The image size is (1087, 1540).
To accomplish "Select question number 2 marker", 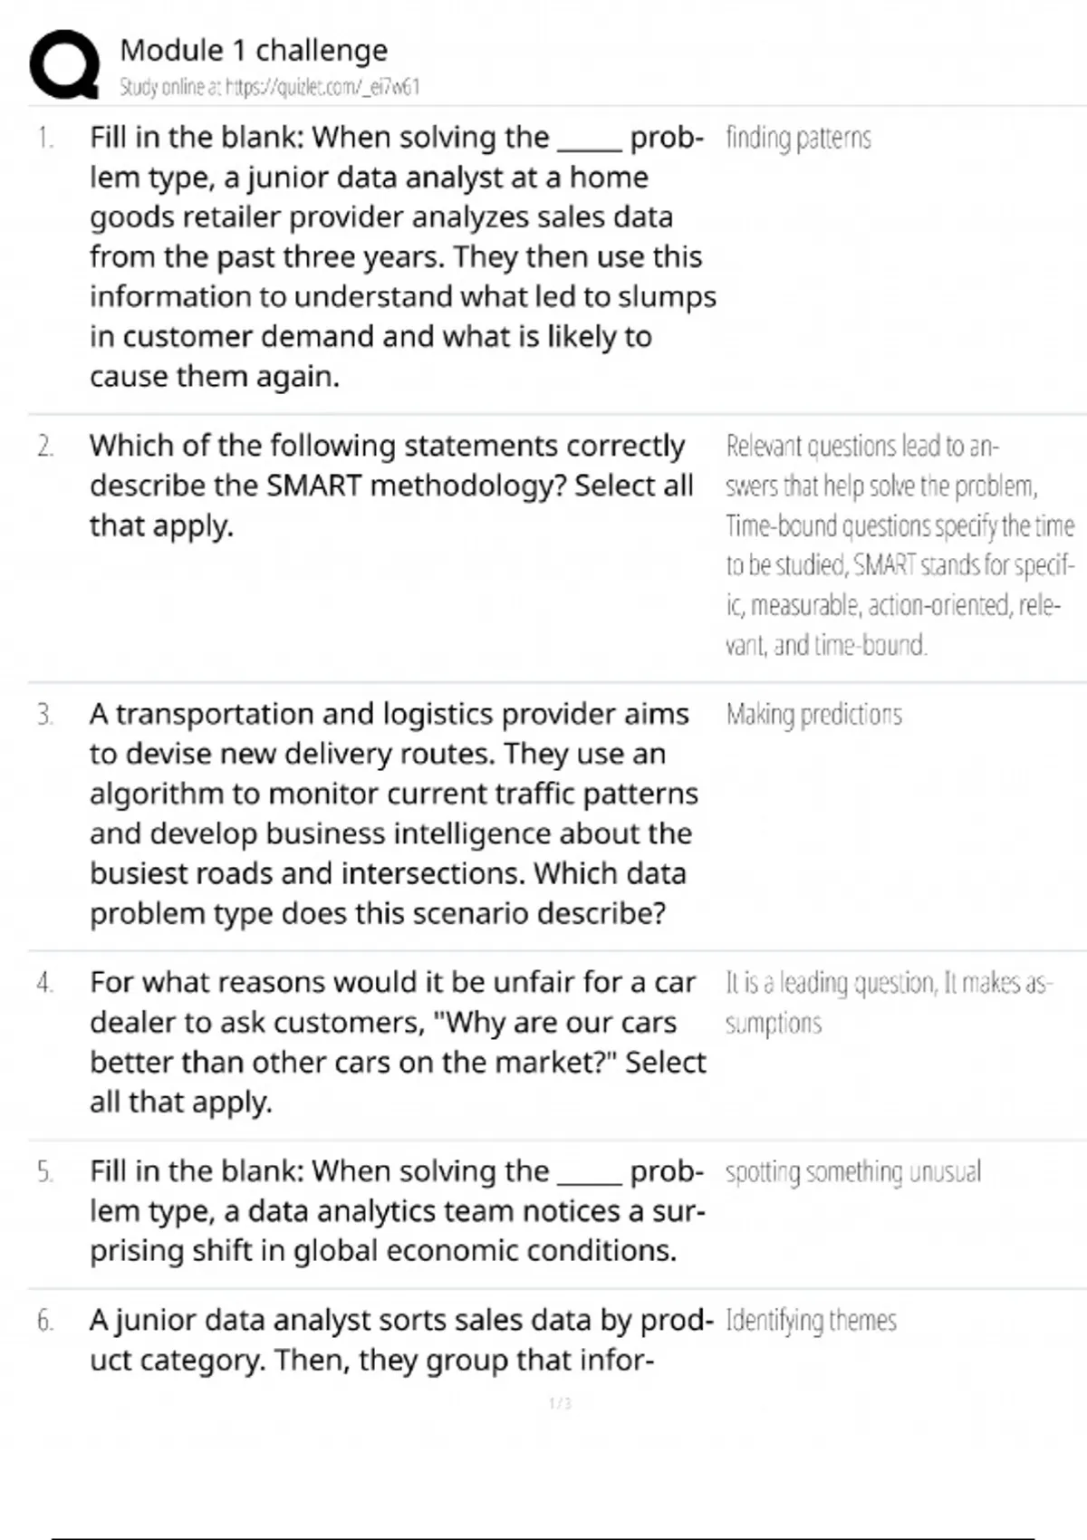I will tap(45, 446).
